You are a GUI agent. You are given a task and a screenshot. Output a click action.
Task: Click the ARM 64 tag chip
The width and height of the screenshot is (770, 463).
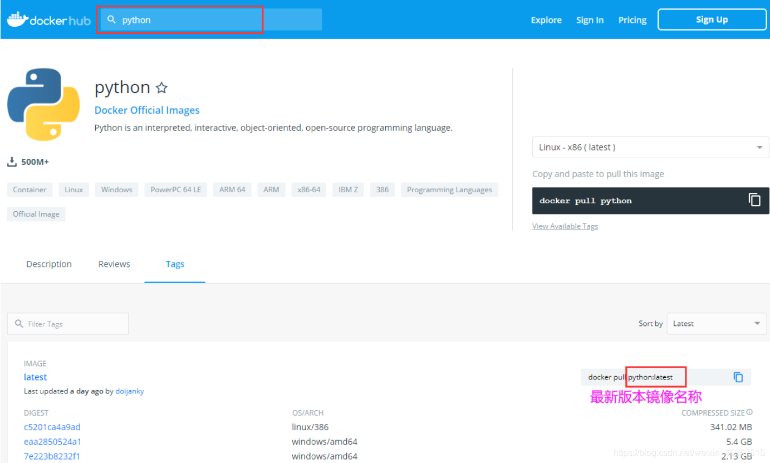point(232,189)
